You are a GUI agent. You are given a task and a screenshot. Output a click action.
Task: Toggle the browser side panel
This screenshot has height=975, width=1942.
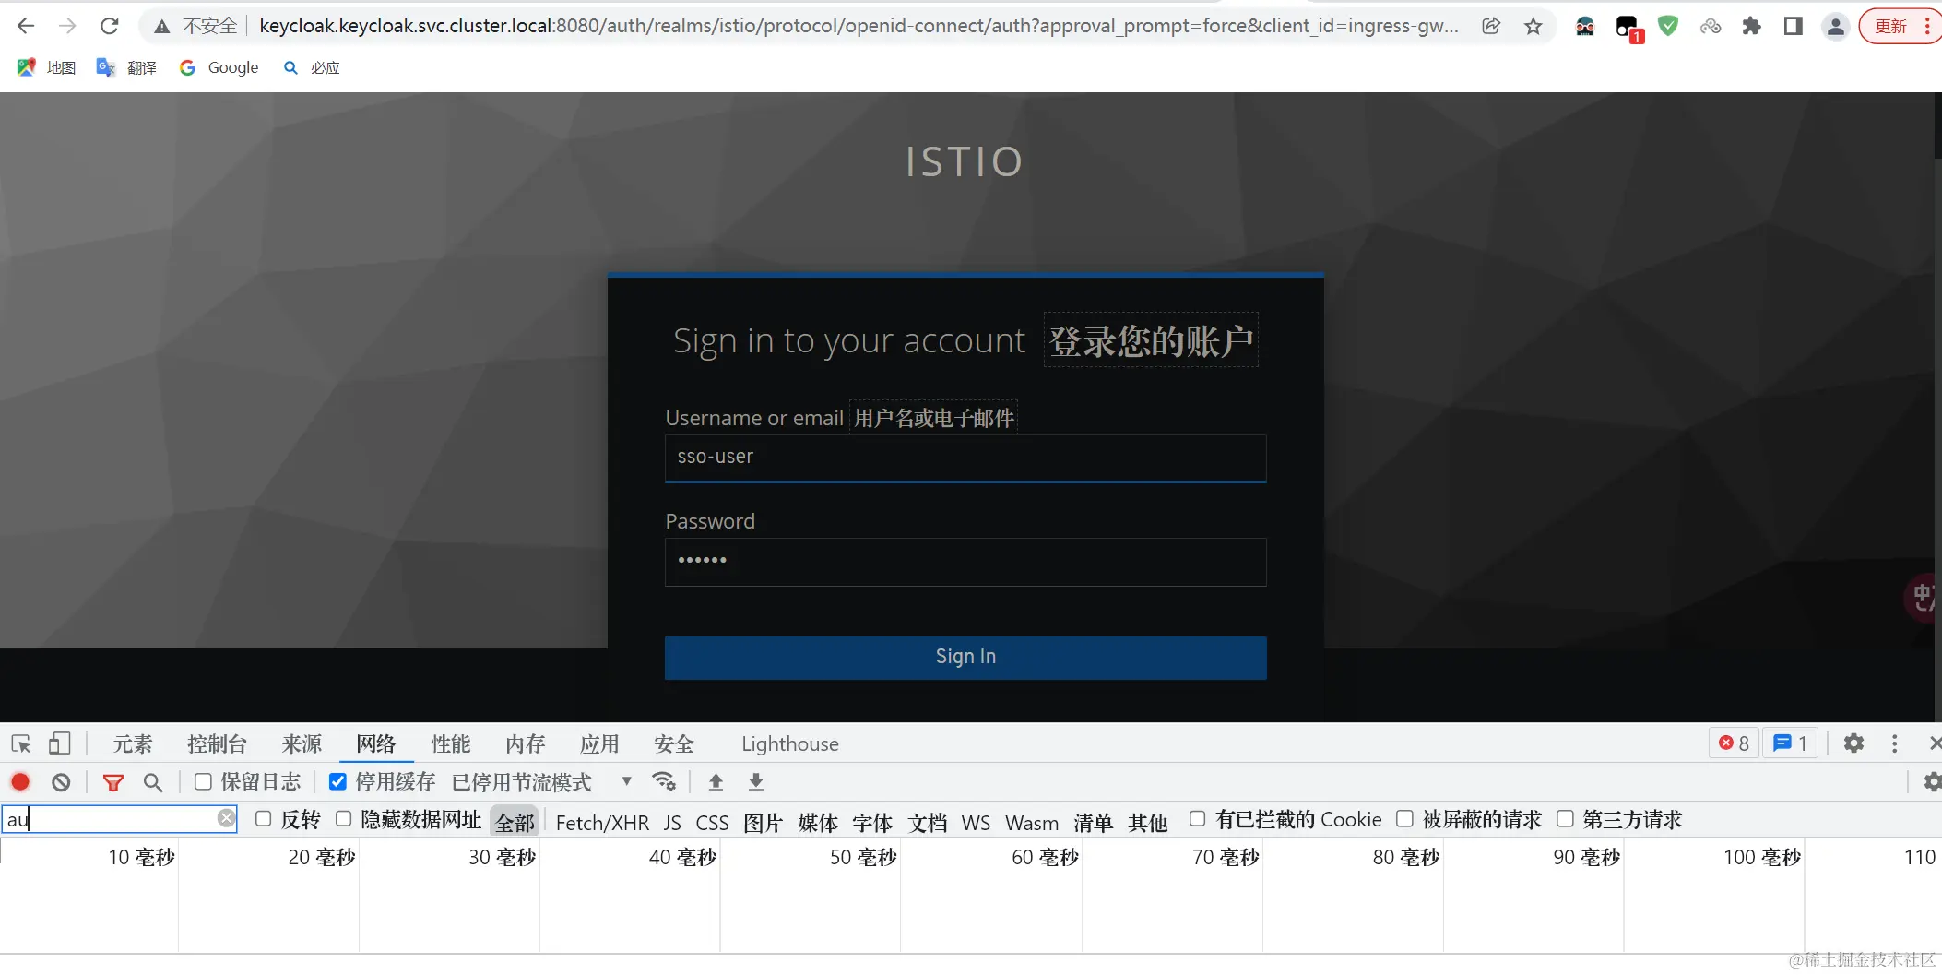(1793, 26)
